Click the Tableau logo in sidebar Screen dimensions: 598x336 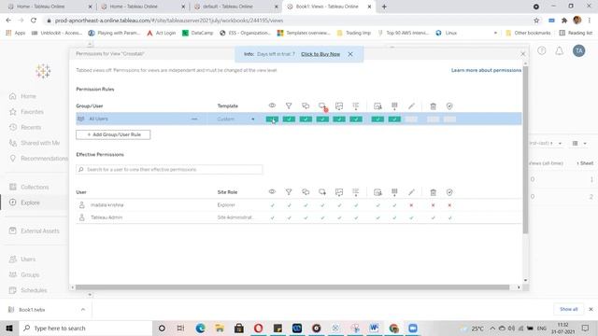tap(43, 71)
